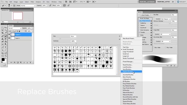
Task: Hide Layer 2 with eye icon
Action: click(x=9, y=34)
